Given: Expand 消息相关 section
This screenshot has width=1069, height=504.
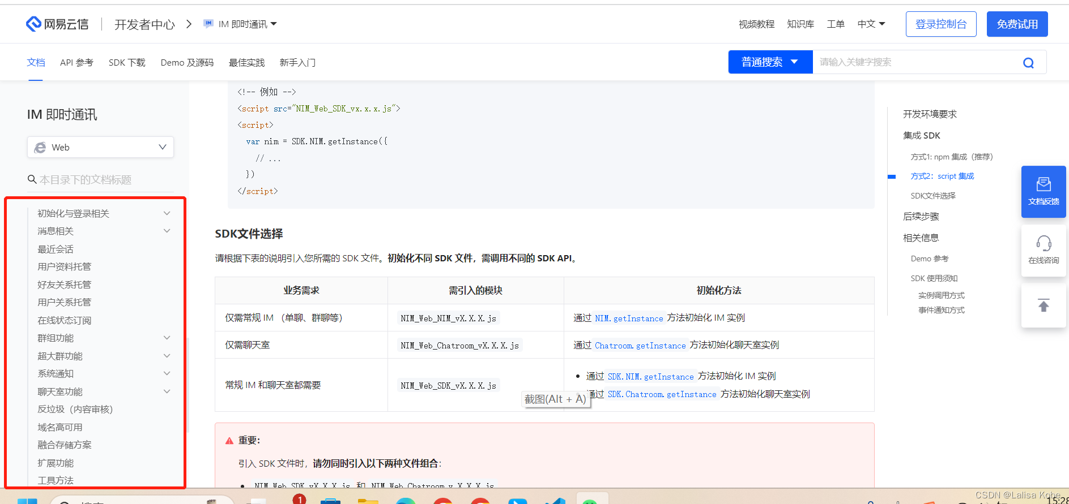Looking at the screenshot, I should 167,231.
